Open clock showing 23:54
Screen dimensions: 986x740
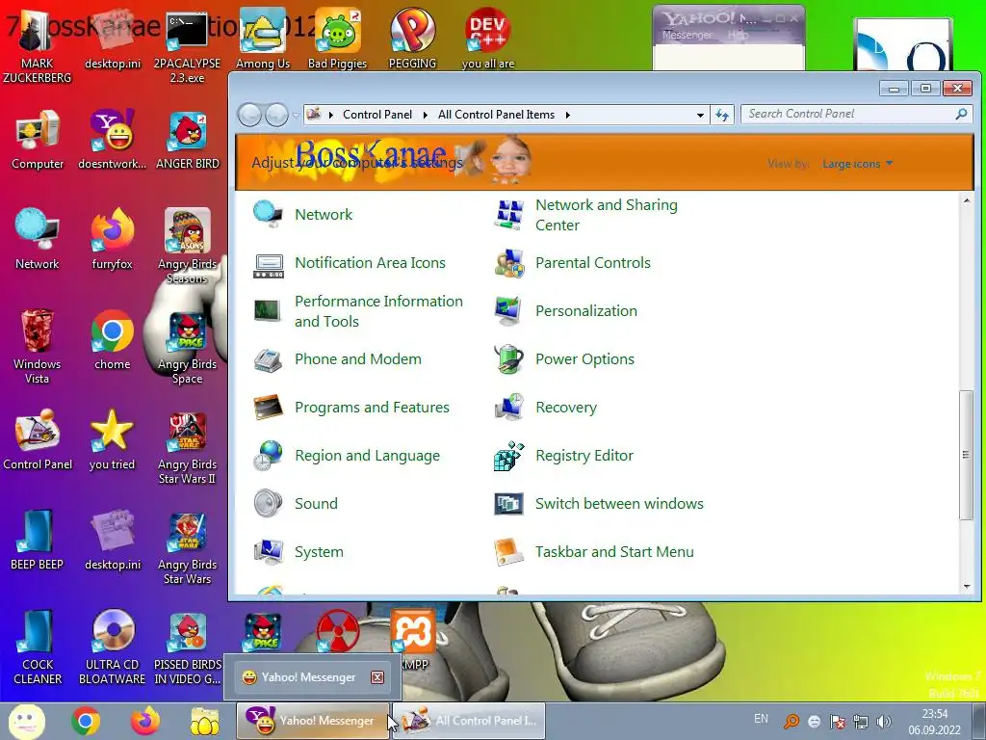[x=935, y=714]
